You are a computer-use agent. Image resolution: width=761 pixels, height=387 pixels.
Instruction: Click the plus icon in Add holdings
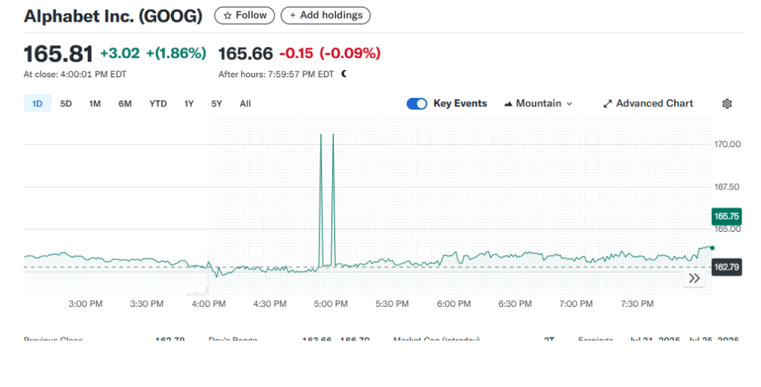coord(293,16)
